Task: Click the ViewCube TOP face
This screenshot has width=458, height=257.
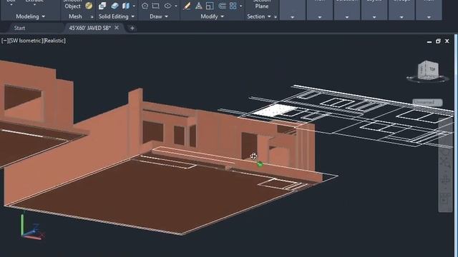Action: coord(432,69)
